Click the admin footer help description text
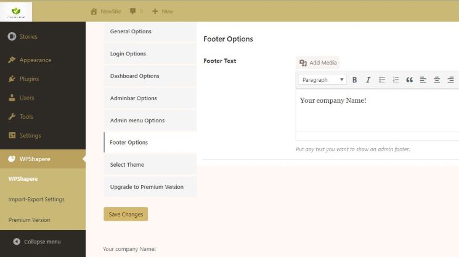This screenshot has width=459, height=257. point(353,149)
